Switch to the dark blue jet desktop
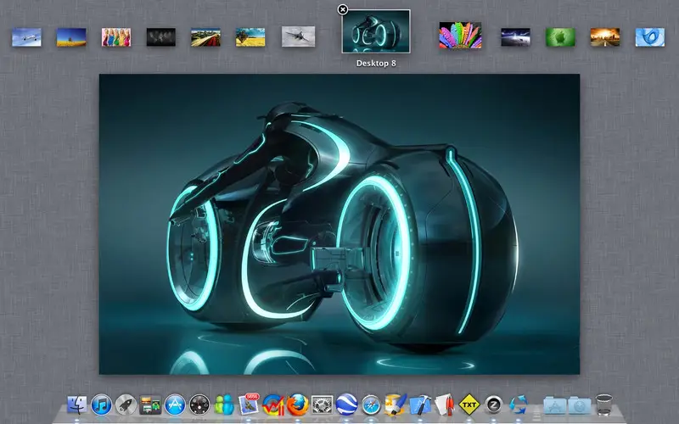This screenshot has height=424, width=679. 516,37
